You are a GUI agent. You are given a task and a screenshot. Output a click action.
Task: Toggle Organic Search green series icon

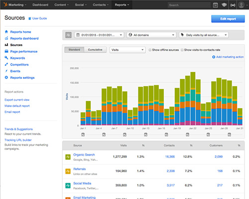68,157
